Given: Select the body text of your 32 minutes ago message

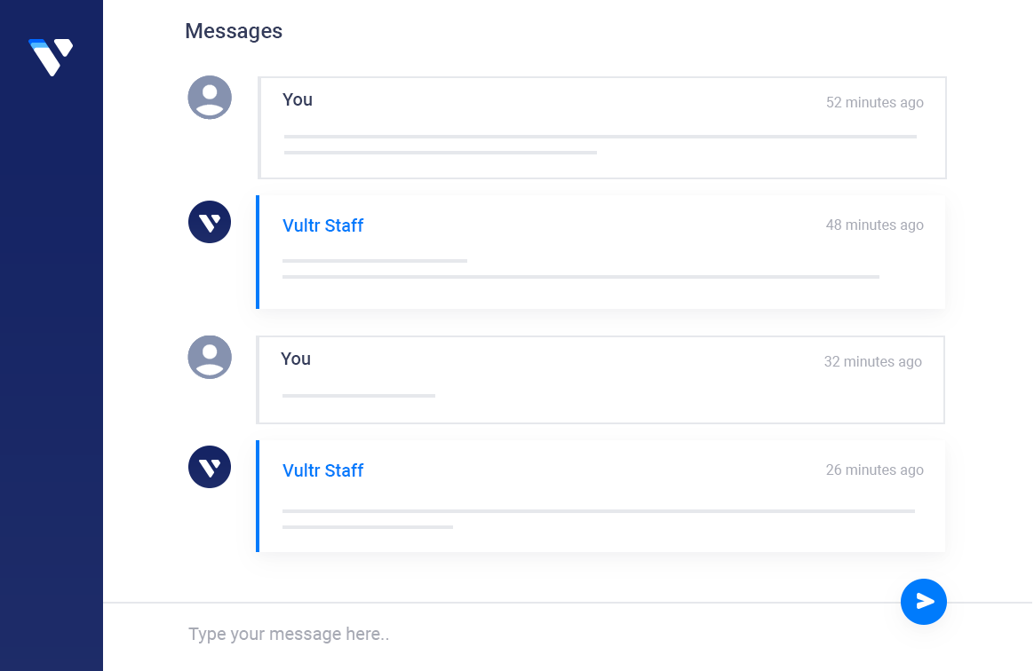Looking at the screenshot, I should (359, 396).
